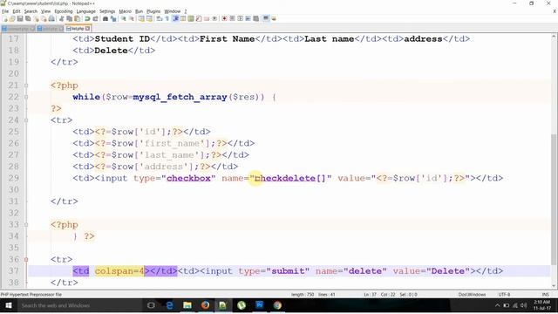Click INS mode in status bar
Image resolution: width=558 pixels, height=314 pixels.
(545, 295)
